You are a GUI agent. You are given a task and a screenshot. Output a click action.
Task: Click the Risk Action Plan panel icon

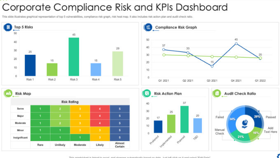147,93
